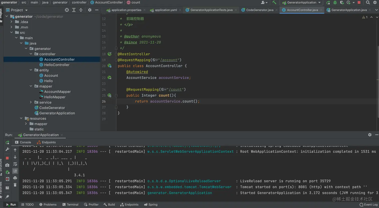Expand the .mvn folder

(12, 27)
